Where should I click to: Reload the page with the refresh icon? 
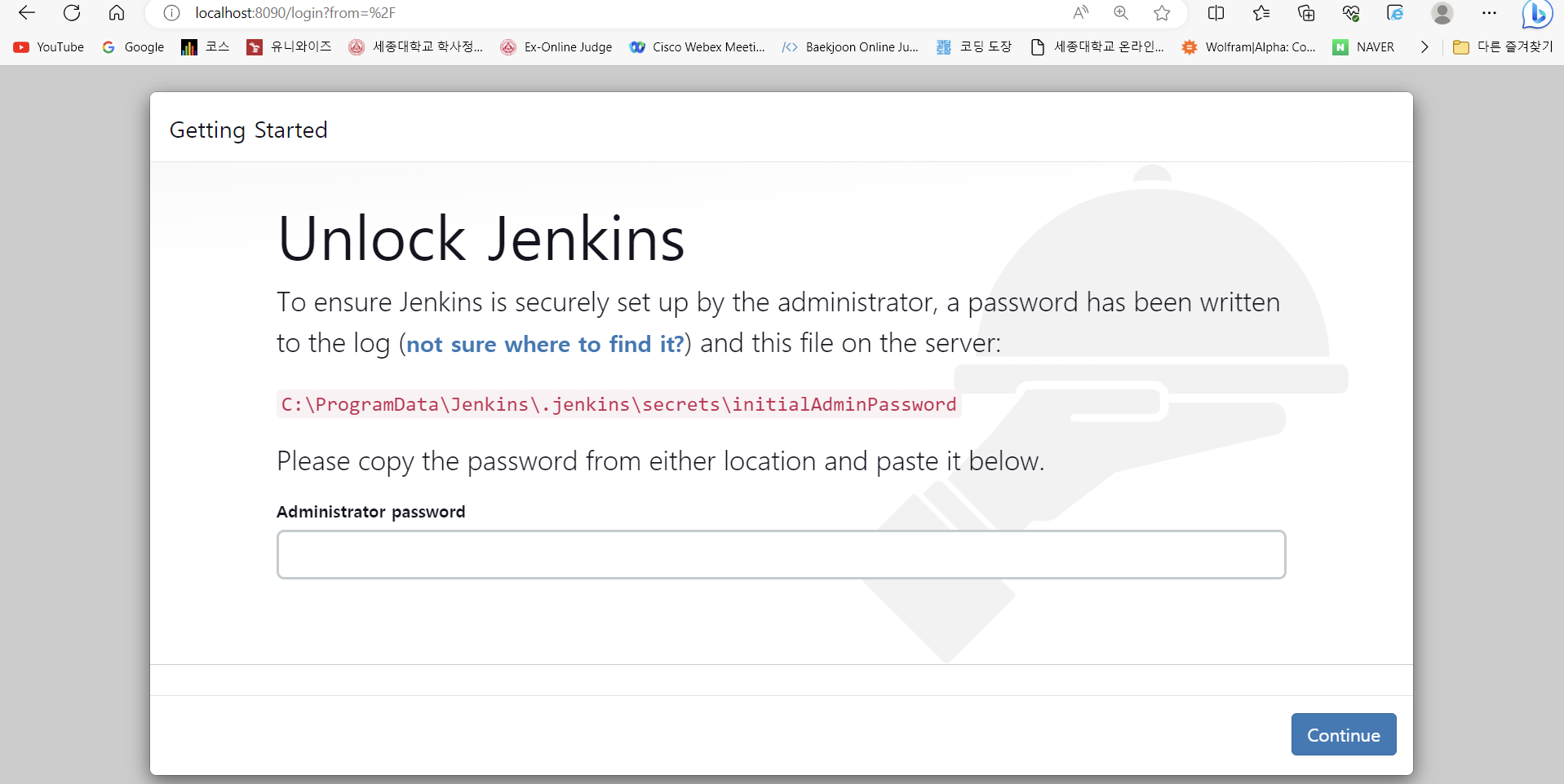pos(72,13)
